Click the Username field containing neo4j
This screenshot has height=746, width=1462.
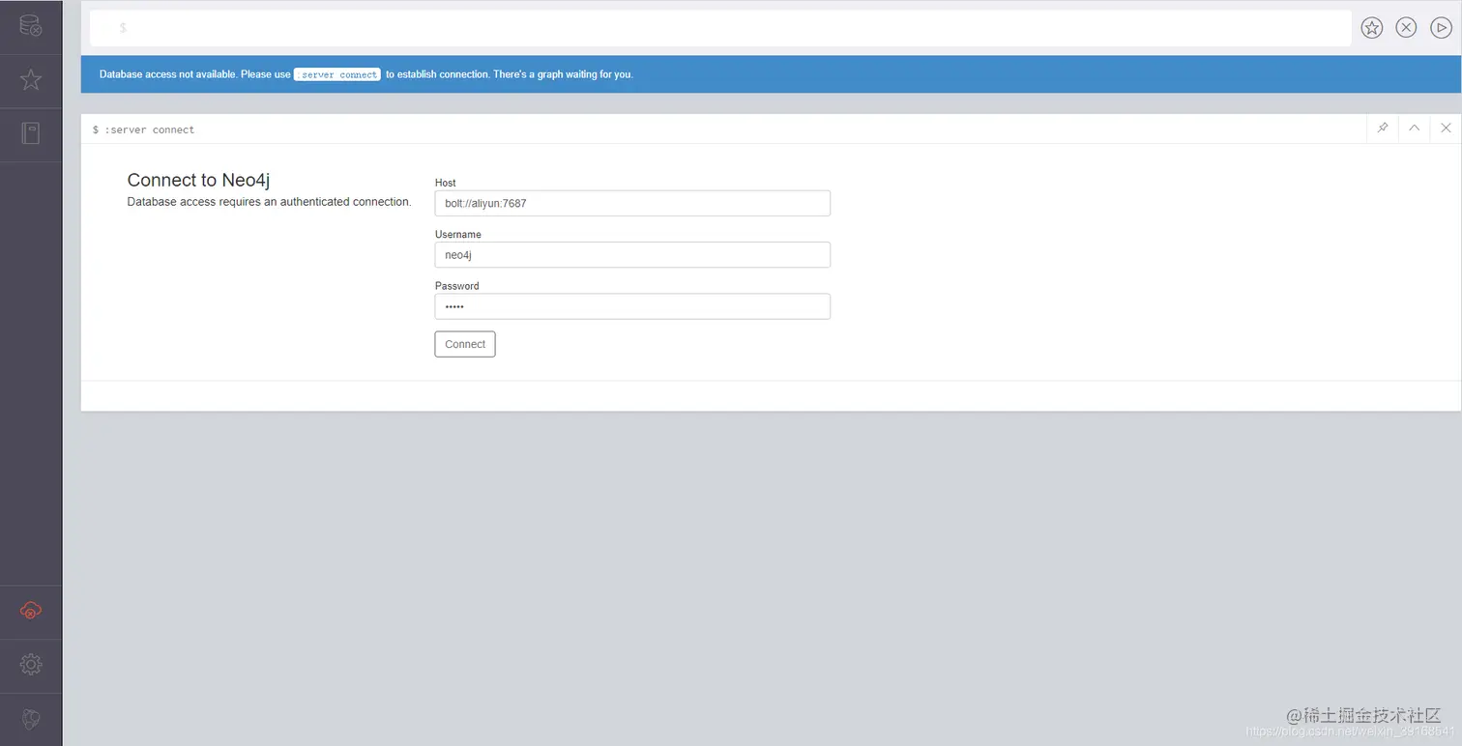pos(632,255)
